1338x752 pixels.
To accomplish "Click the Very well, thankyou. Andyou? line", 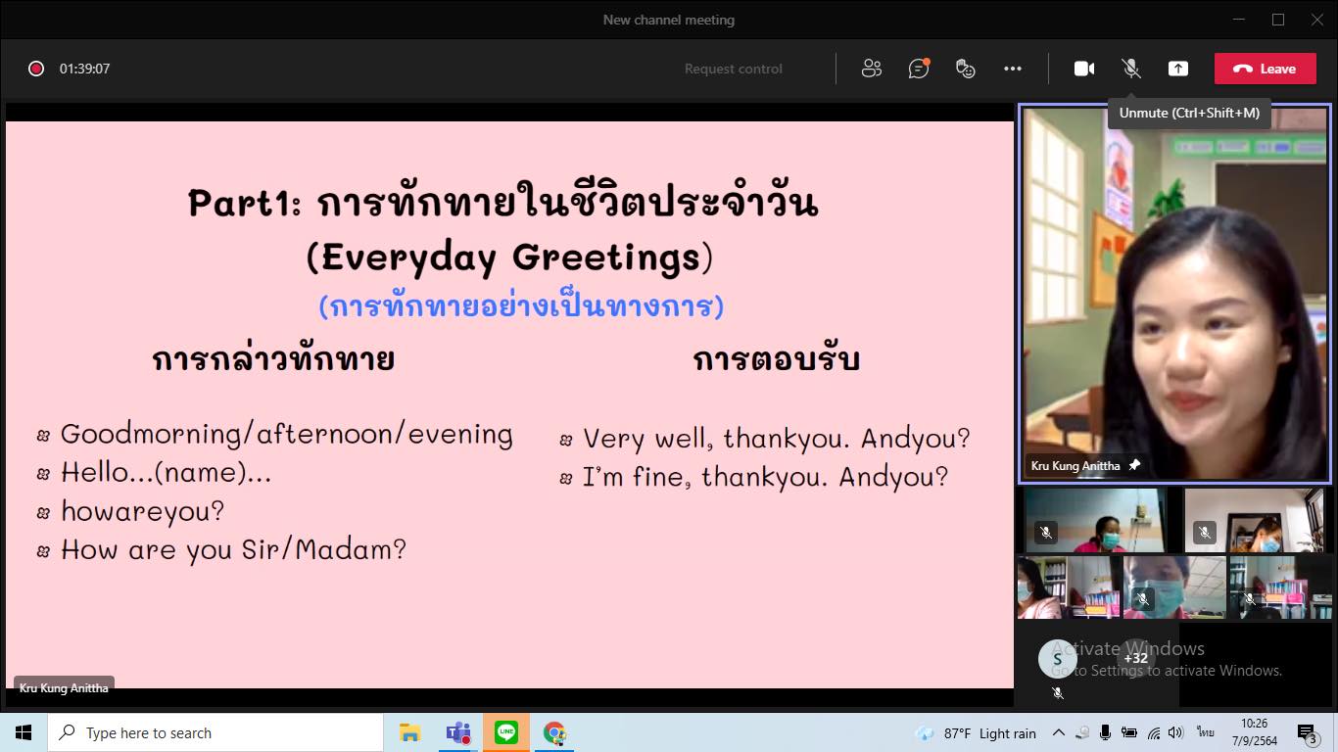I will 776,439.
